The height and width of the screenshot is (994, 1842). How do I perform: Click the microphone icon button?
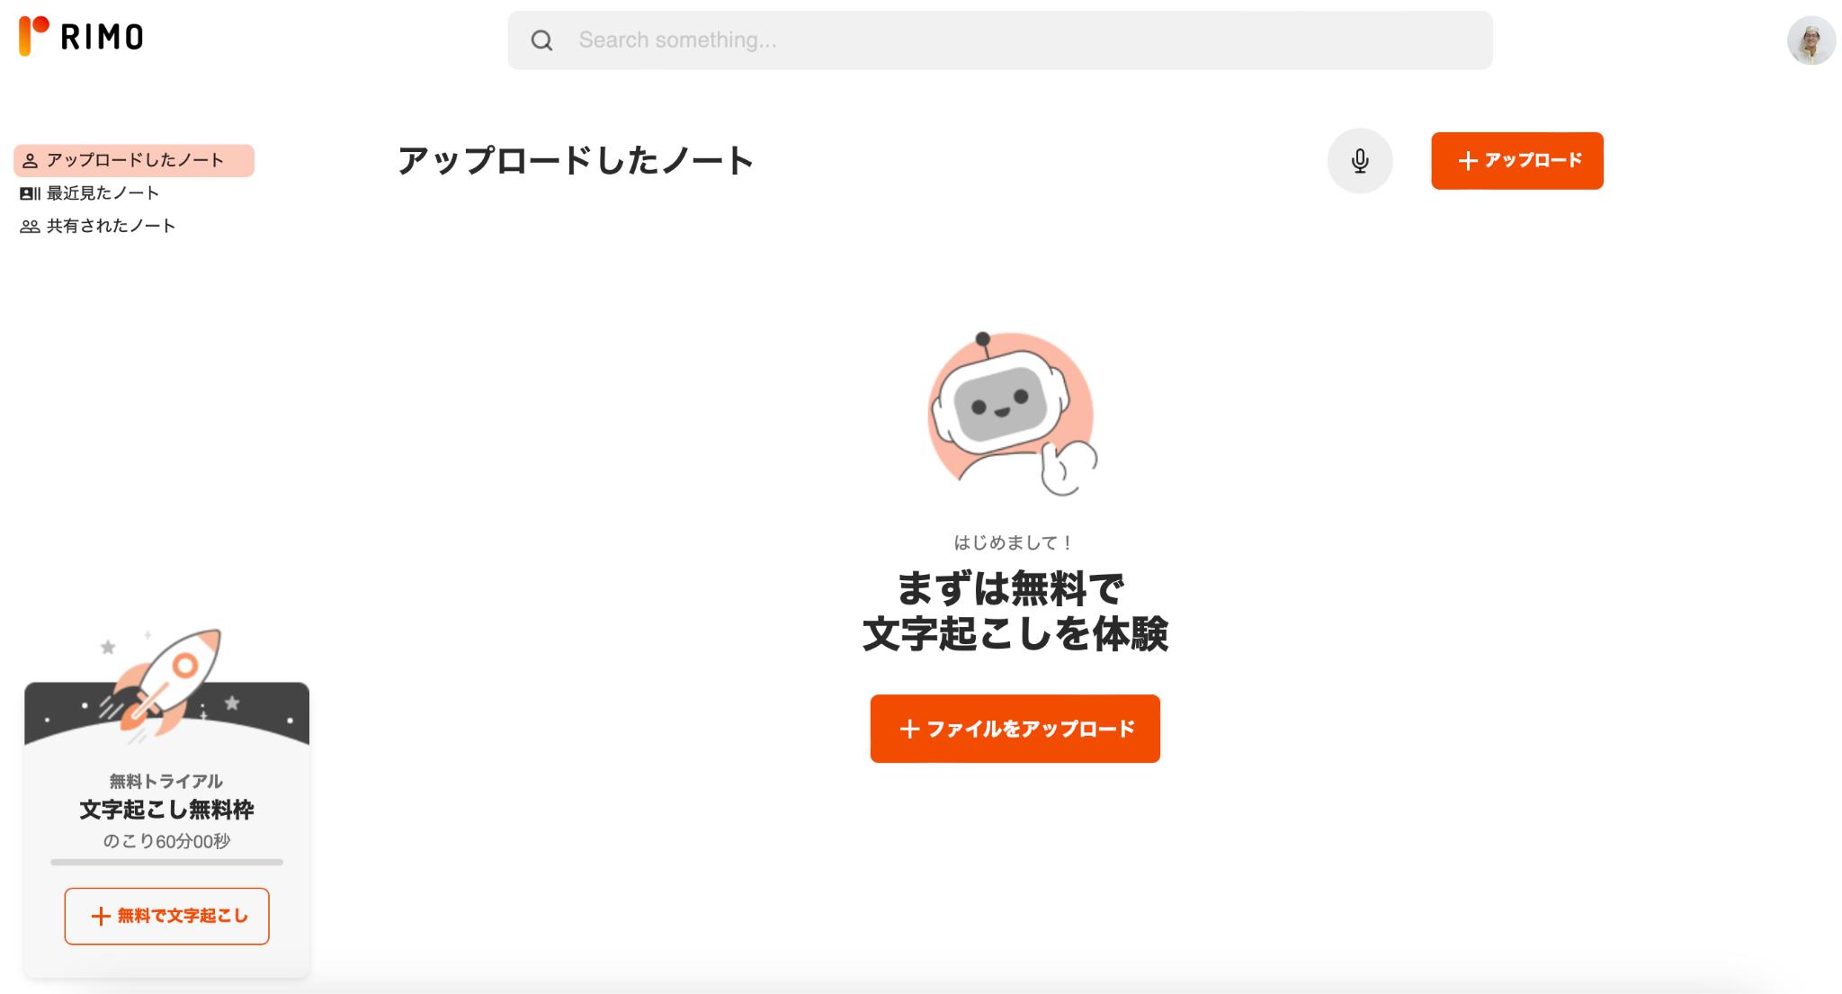click(x=1357, y=160)
